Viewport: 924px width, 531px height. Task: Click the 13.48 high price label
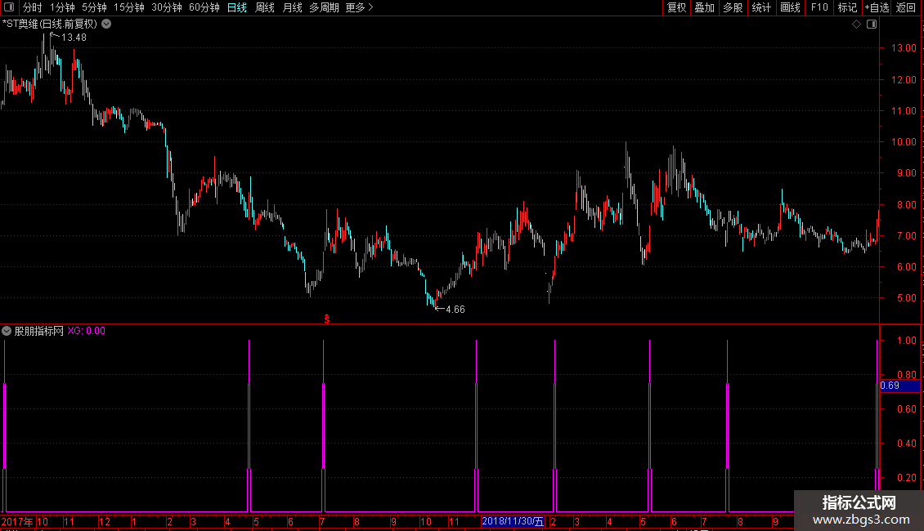74,38
